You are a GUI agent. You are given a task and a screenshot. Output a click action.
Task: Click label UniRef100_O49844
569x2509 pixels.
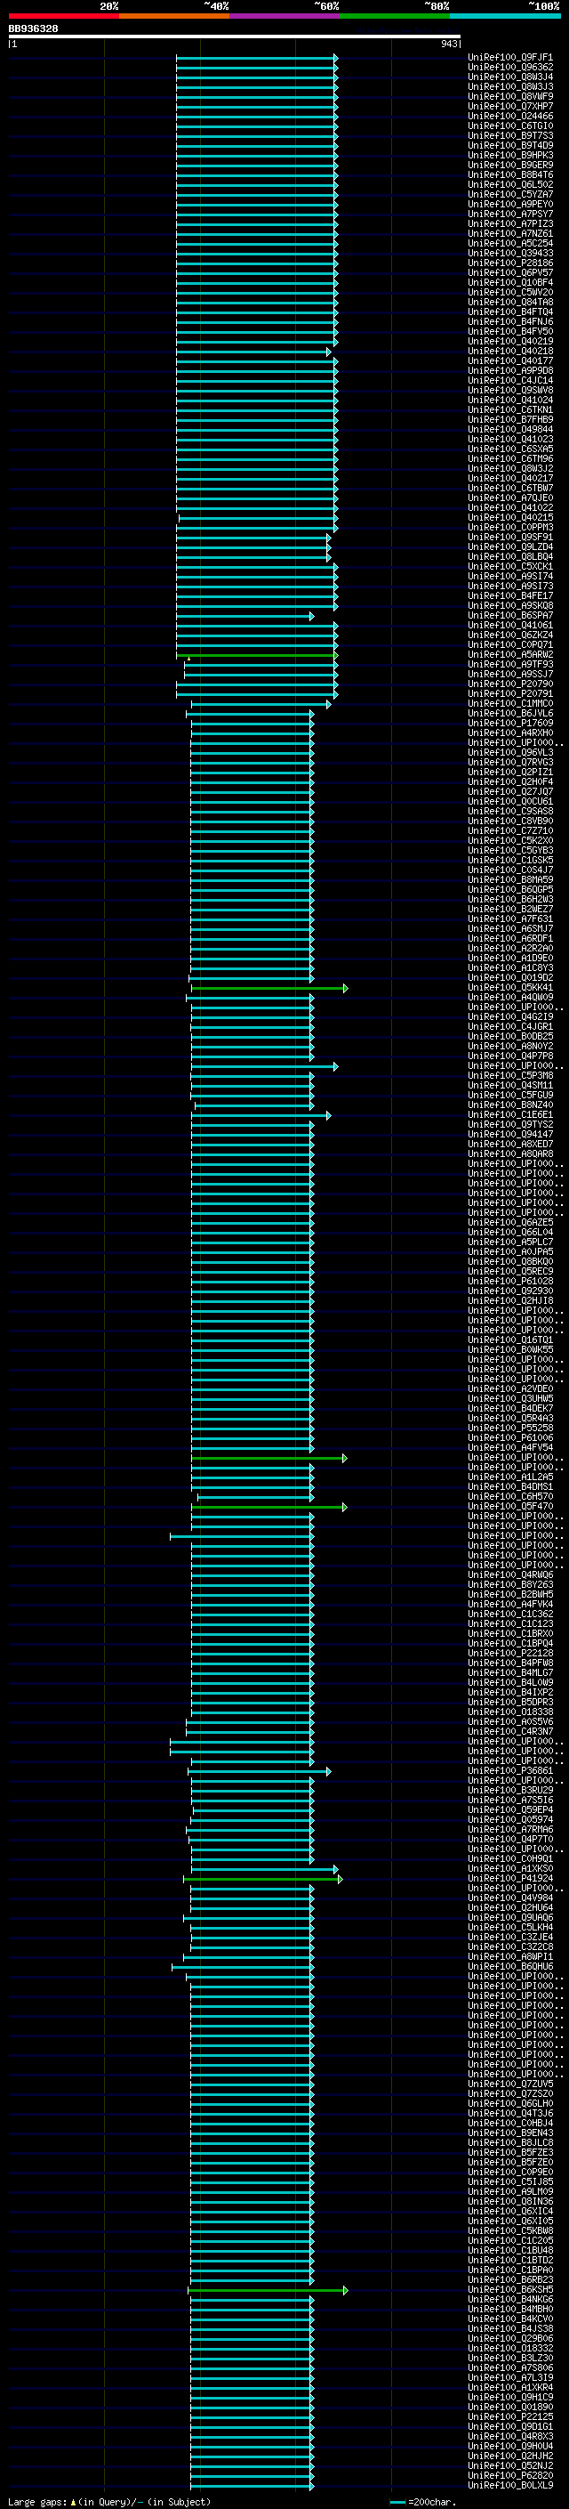point(510,430)
